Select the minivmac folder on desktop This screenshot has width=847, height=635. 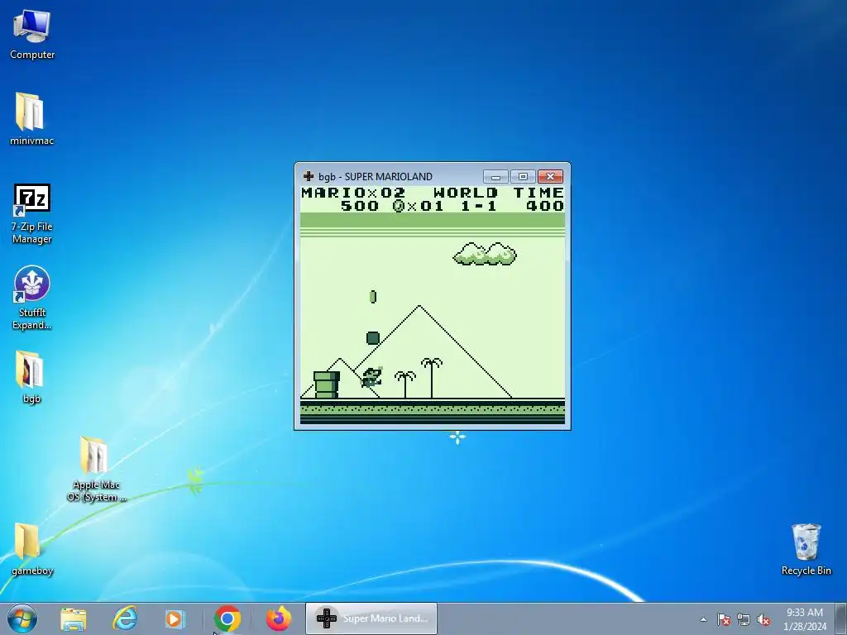pyautogui.click(x=32, y=119)
